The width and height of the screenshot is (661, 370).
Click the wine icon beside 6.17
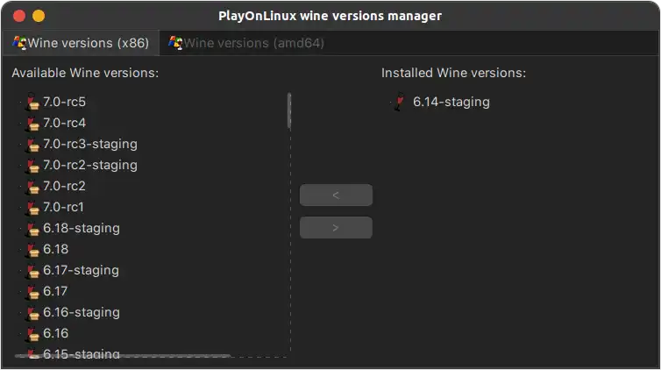[x=33, y=292]
